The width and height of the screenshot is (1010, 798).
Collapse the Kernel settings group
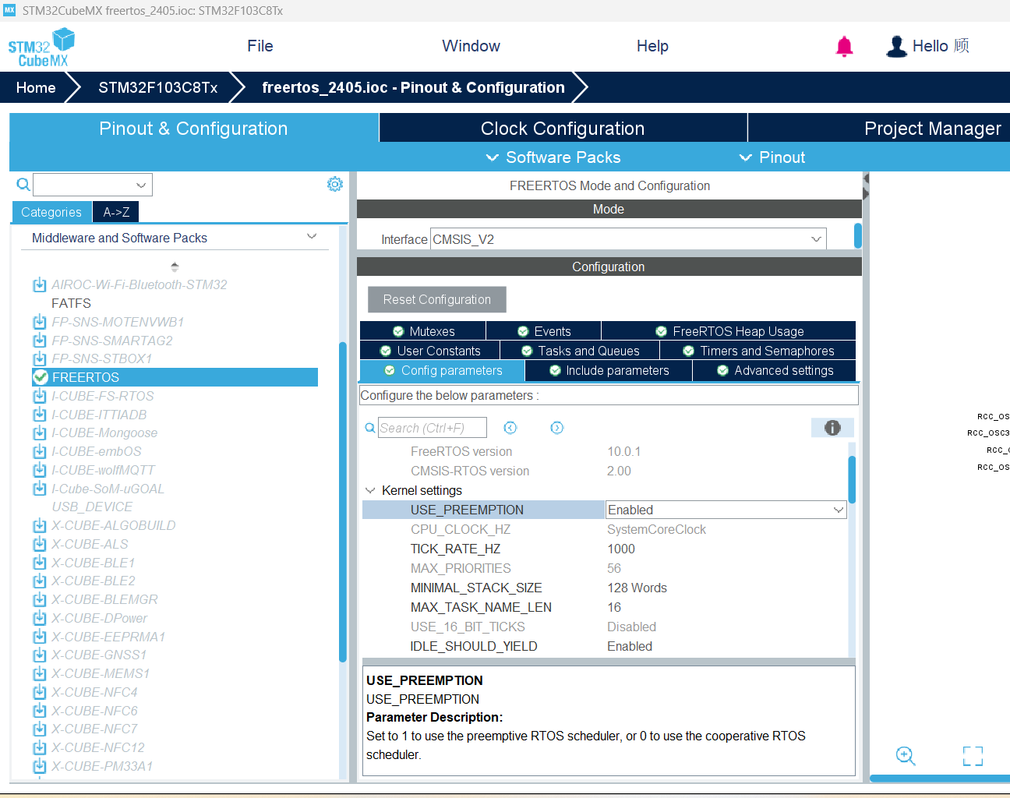(x=370, y=490)
